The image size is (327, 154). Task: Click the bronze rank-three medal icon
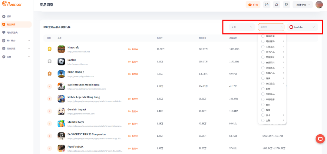[x=49, y=74]
